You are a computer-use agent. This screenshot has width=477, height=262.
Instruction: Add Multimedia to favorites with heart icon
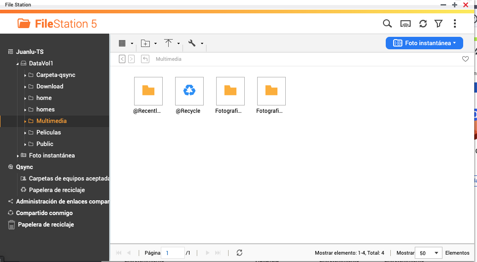pos(465,59)
